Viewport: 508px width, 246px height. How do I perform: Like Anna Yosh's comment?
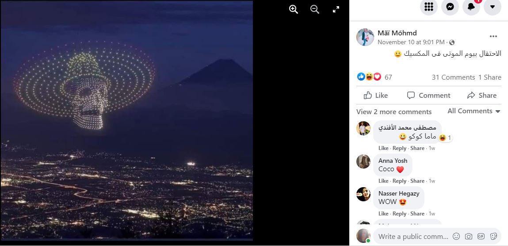(383, 181)
